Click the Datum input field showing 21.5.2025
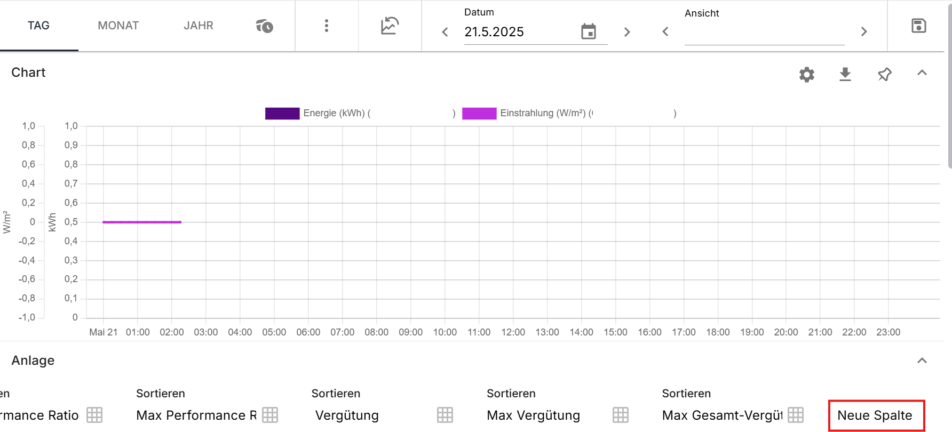The height and width of the screenshot is (432, 952). click(518, 32)
